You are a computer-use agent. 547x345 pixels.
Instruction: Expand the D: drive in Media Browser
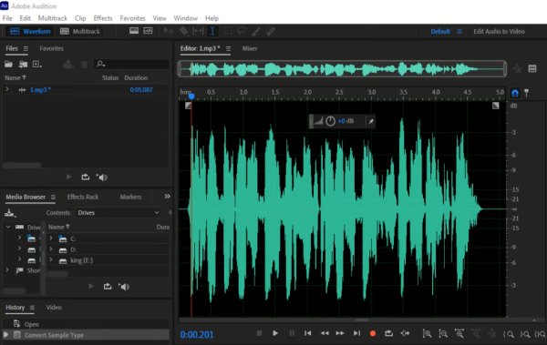pyautogui.click(x=51, y=249)
